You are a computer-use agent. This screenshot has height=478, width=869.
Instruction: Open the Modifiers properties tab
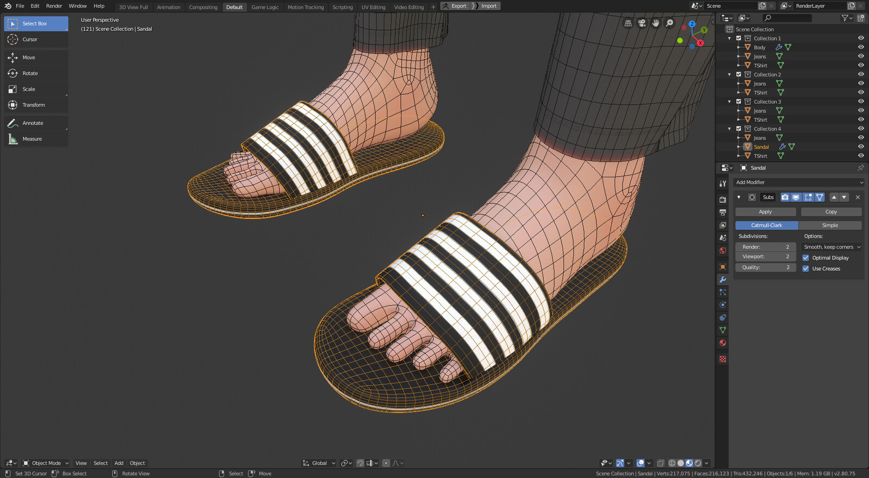coord(722,279)
